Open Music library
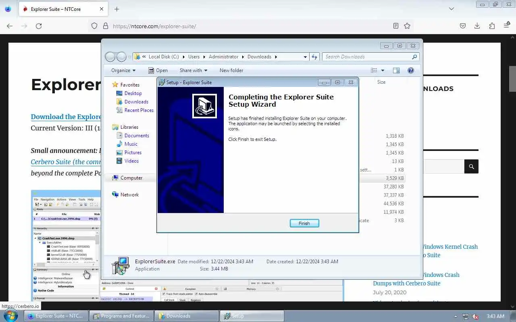This screenshot has height=322, width=516. tap(131, 144)
